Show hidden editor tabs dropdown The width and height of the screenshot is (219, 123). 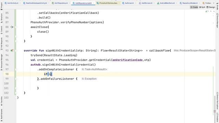214,3
